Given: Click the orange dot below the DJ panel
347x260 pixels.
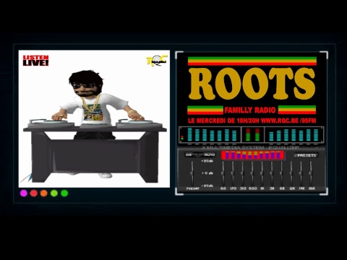Looking at the screenshot, I should 44,194.
